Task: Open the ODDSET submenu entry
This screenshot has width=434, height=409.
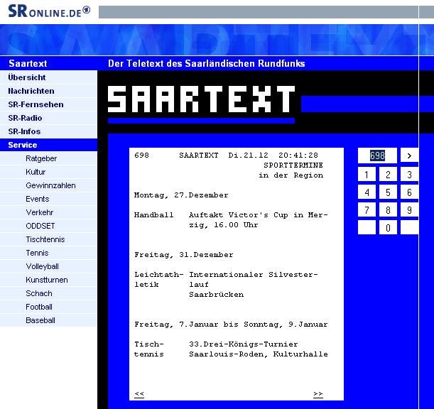Action: pos(40,226)
